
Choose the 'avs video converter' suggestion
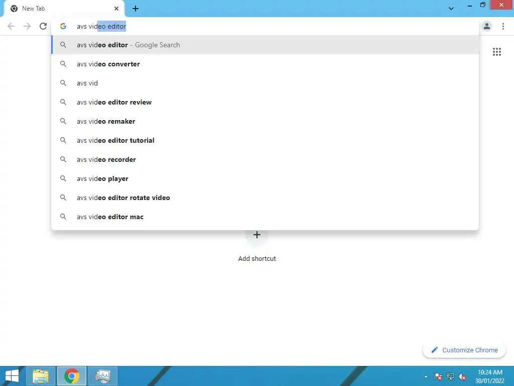[x=265, y=64]
